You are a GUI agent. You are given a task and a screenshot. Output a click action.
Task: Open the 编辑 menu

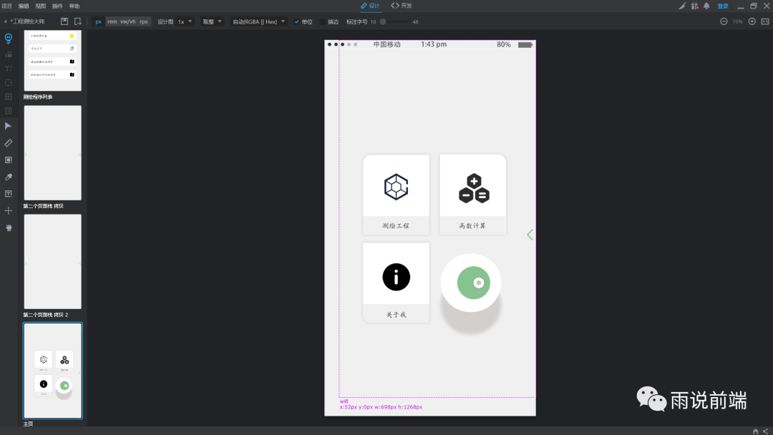pyautogui.click(x=24, y=6)
